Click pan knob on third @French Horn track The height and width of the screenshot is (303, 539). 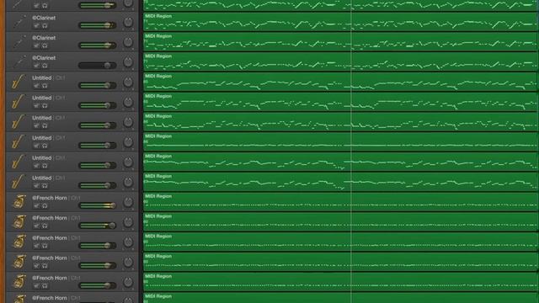click(128, 242)
